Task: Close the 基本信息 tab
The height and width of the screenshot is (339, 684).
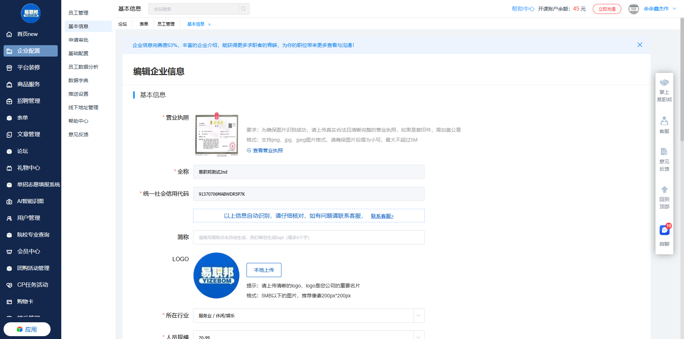Action: (x=209, y=25)
